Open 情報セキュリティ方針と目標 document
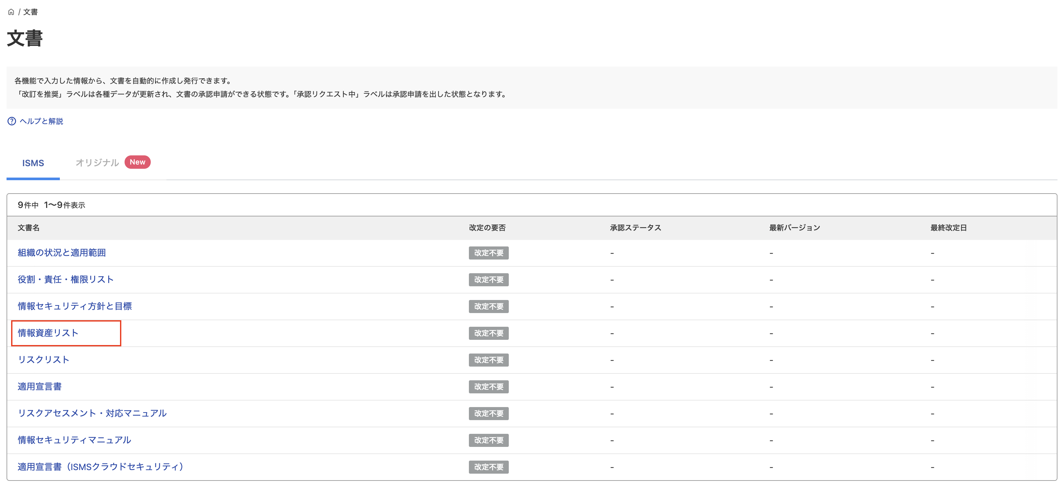Viewport: 1064px width, 489px height. pos(74,306)
